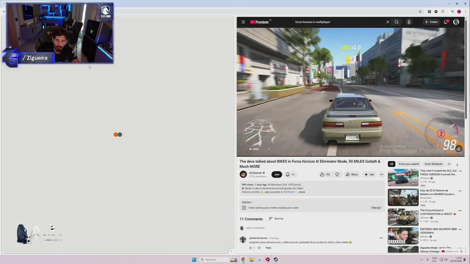Click the red round app icon in the taskbar

click(268, 260)
